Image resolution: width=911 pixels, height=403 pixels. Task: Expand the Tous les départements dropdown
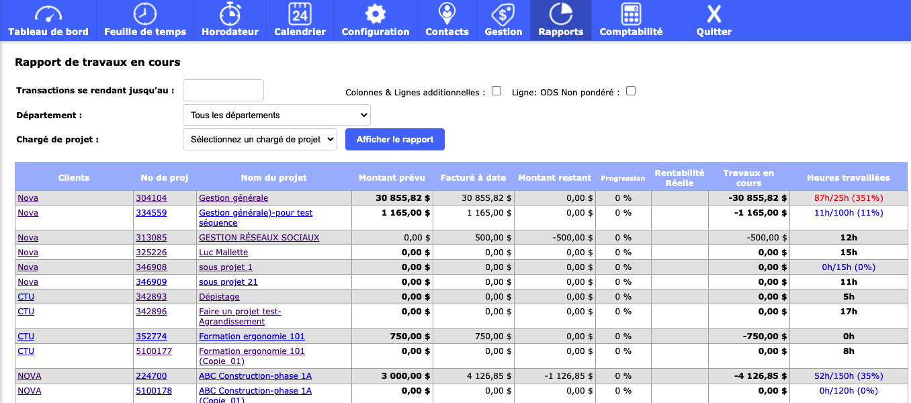click(x=276, y=115)
